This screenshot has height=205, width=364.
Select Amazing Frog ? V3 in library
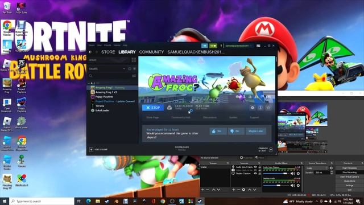pyautogui.click(x=112, y=92)
